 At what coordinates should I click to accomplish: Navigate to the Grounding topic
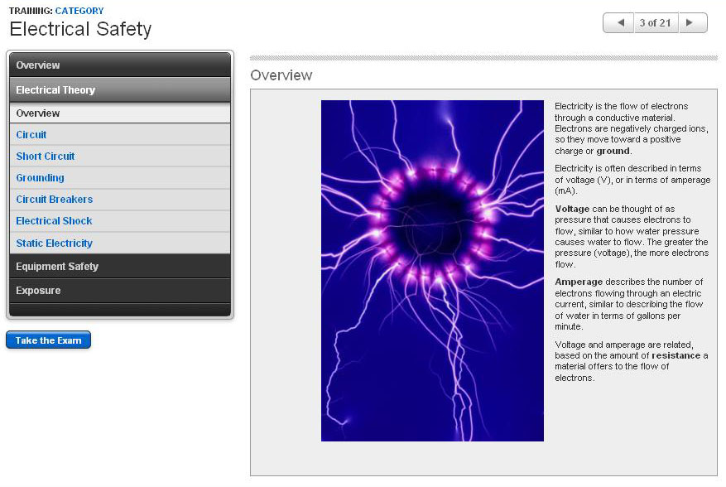(40, 178)
